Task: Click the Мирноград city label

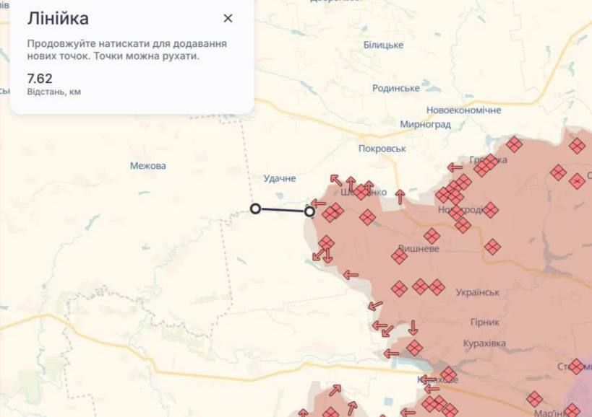Action: click(425, 124)
